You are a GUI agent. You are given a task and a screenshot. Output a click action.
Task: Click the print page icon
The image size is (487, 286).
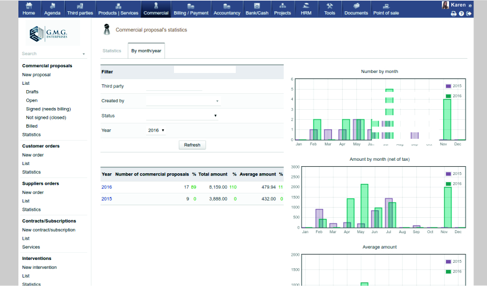454,14
